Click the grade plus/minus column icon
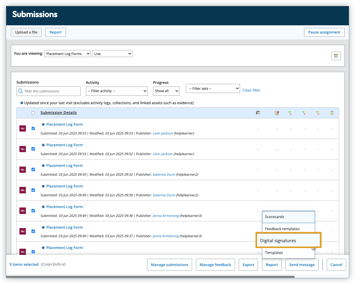Image resolution: width=355 pixels, height=284 pixels. (258, 113)
